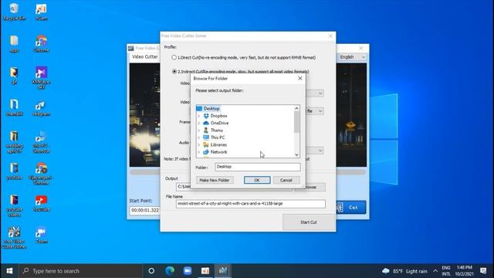
Task: Open the This PC - Shortcut desktop icon
Action: click(41, 142)
